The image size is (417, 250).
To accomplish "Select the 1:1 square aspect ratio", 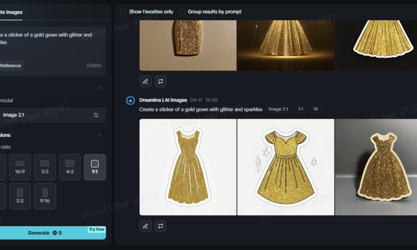I will tap(94, 167).
